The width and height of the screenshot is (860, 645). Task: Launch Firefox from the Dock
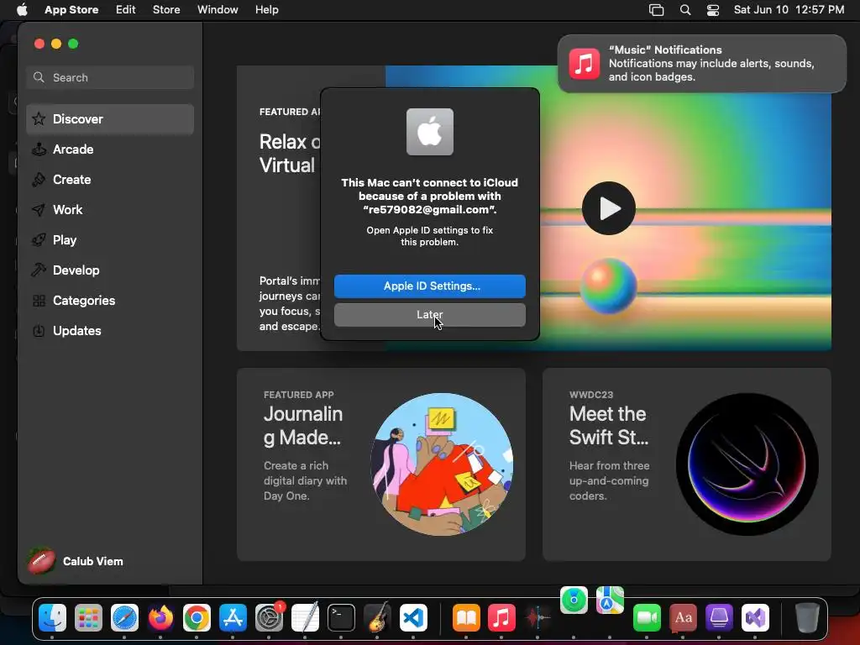160,617
